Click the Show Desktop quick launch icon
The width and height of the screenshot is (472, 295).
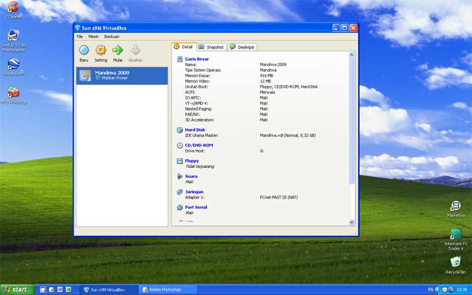click(x=43, y=289)
